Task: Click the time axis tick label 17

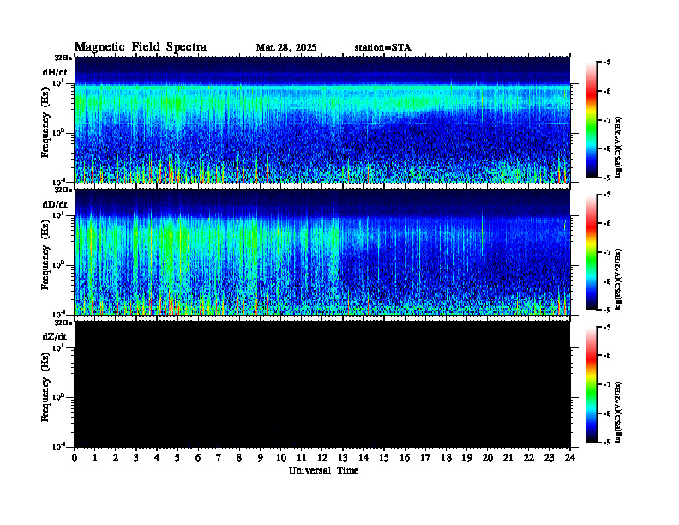Action: pos(425,457)
